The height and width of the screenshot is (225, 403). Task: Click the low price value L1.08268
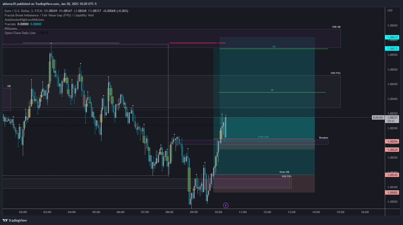(x=80, y=11)
